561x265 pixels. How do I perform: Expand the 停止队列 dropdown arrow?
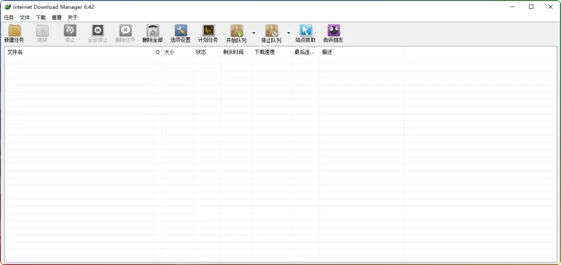(x=288, y=33)
